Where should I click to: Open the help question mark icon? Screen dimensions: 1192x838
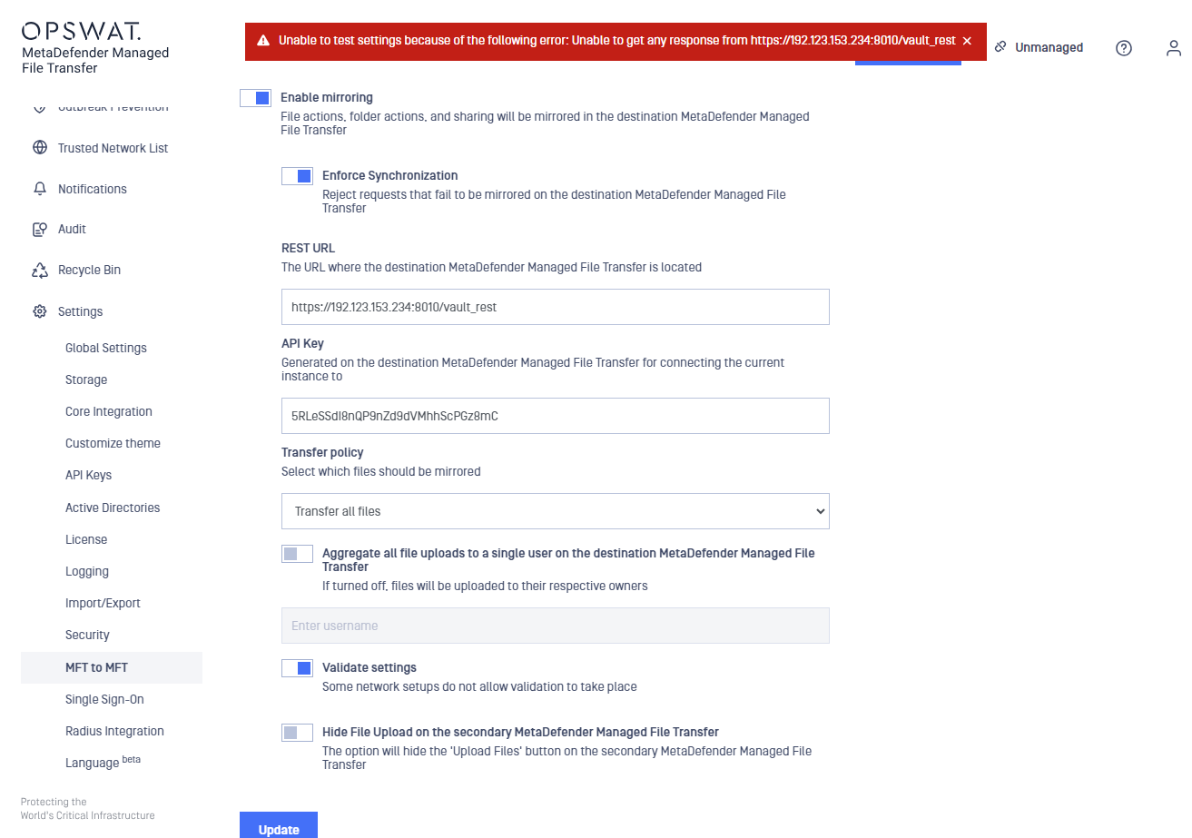[x=1124, y=48]
